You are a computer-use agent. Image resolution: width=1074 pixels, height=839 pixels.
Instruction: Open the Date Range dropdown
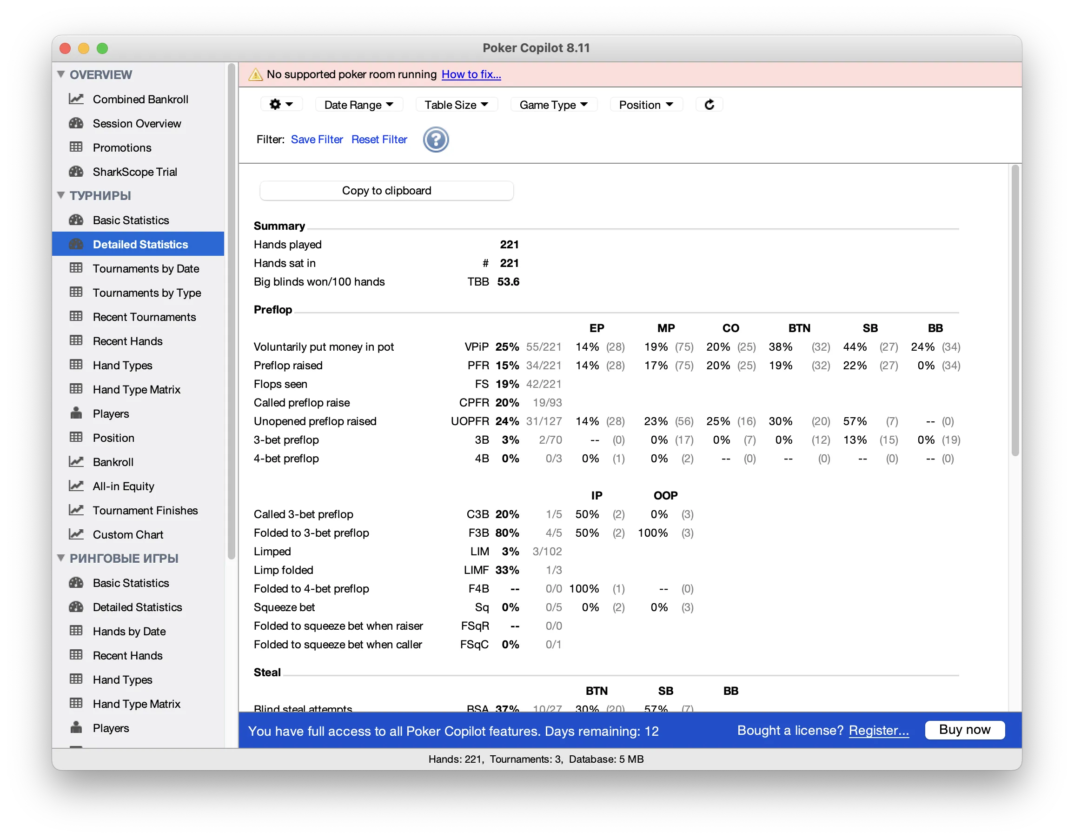[359, 104]
